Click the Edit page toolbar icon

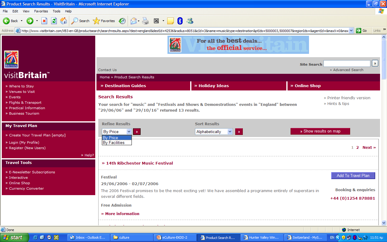[156, 21]
